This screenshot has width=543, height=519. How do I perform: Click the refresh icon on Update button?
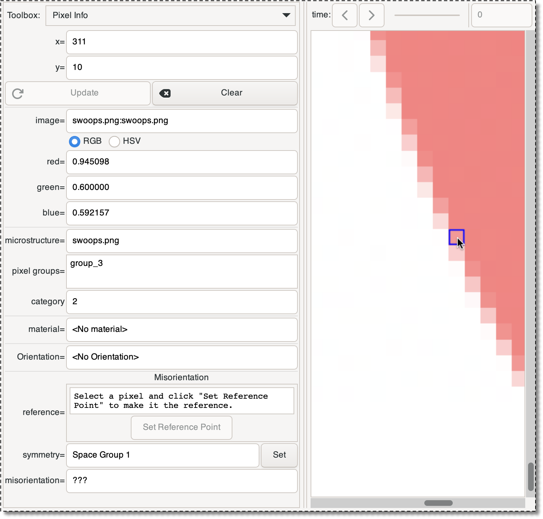pos(17,93)
